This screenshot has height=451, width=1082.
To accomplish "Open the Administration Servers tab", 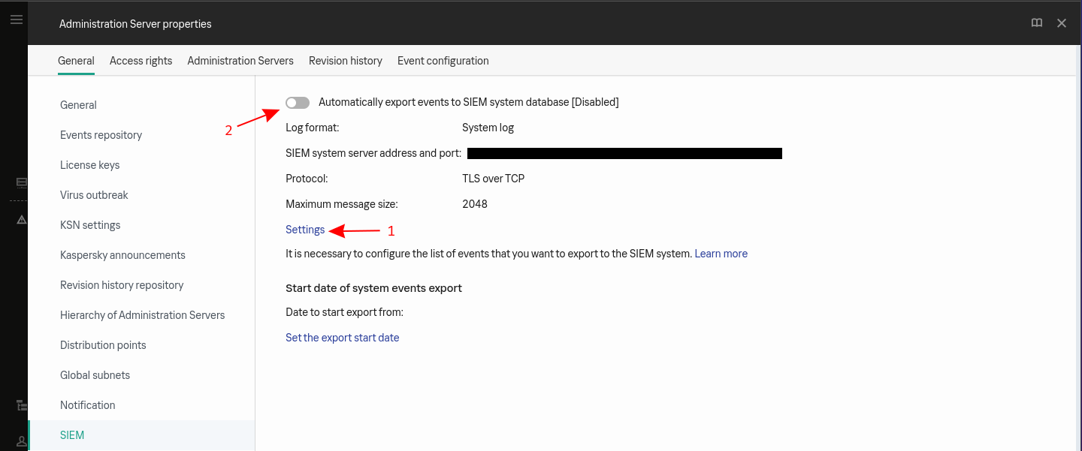I will coord(240,61).
